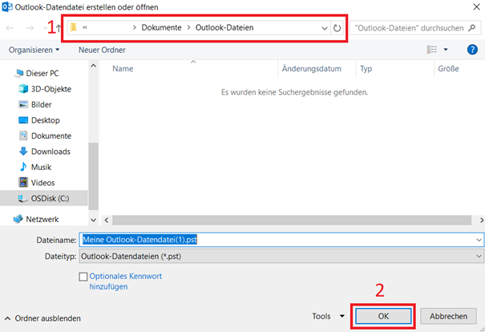Click the help question mark icon
The width and height of the screenshot is (485, 332).
point(474,50)
